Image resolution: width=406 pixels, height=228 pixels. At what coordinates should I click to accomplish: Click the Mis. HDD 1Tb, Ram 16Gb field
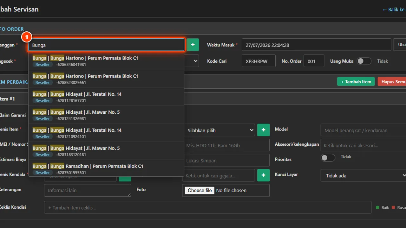pos(226,145)
